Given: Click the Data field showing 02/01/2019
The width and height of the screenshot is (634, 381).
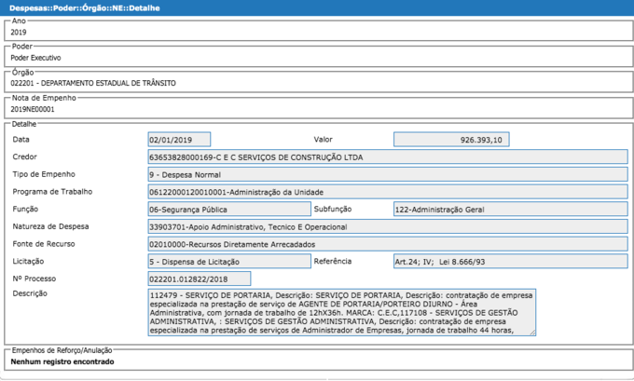Looking at the screenshot, I should [179, 140].
